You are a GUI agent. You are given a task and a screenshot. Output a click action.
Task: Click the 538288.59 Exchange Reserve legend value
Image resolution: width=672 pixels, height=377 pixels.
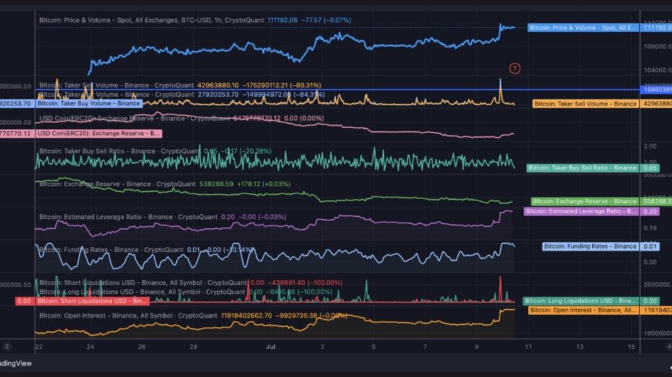click(x=216, y=184)
